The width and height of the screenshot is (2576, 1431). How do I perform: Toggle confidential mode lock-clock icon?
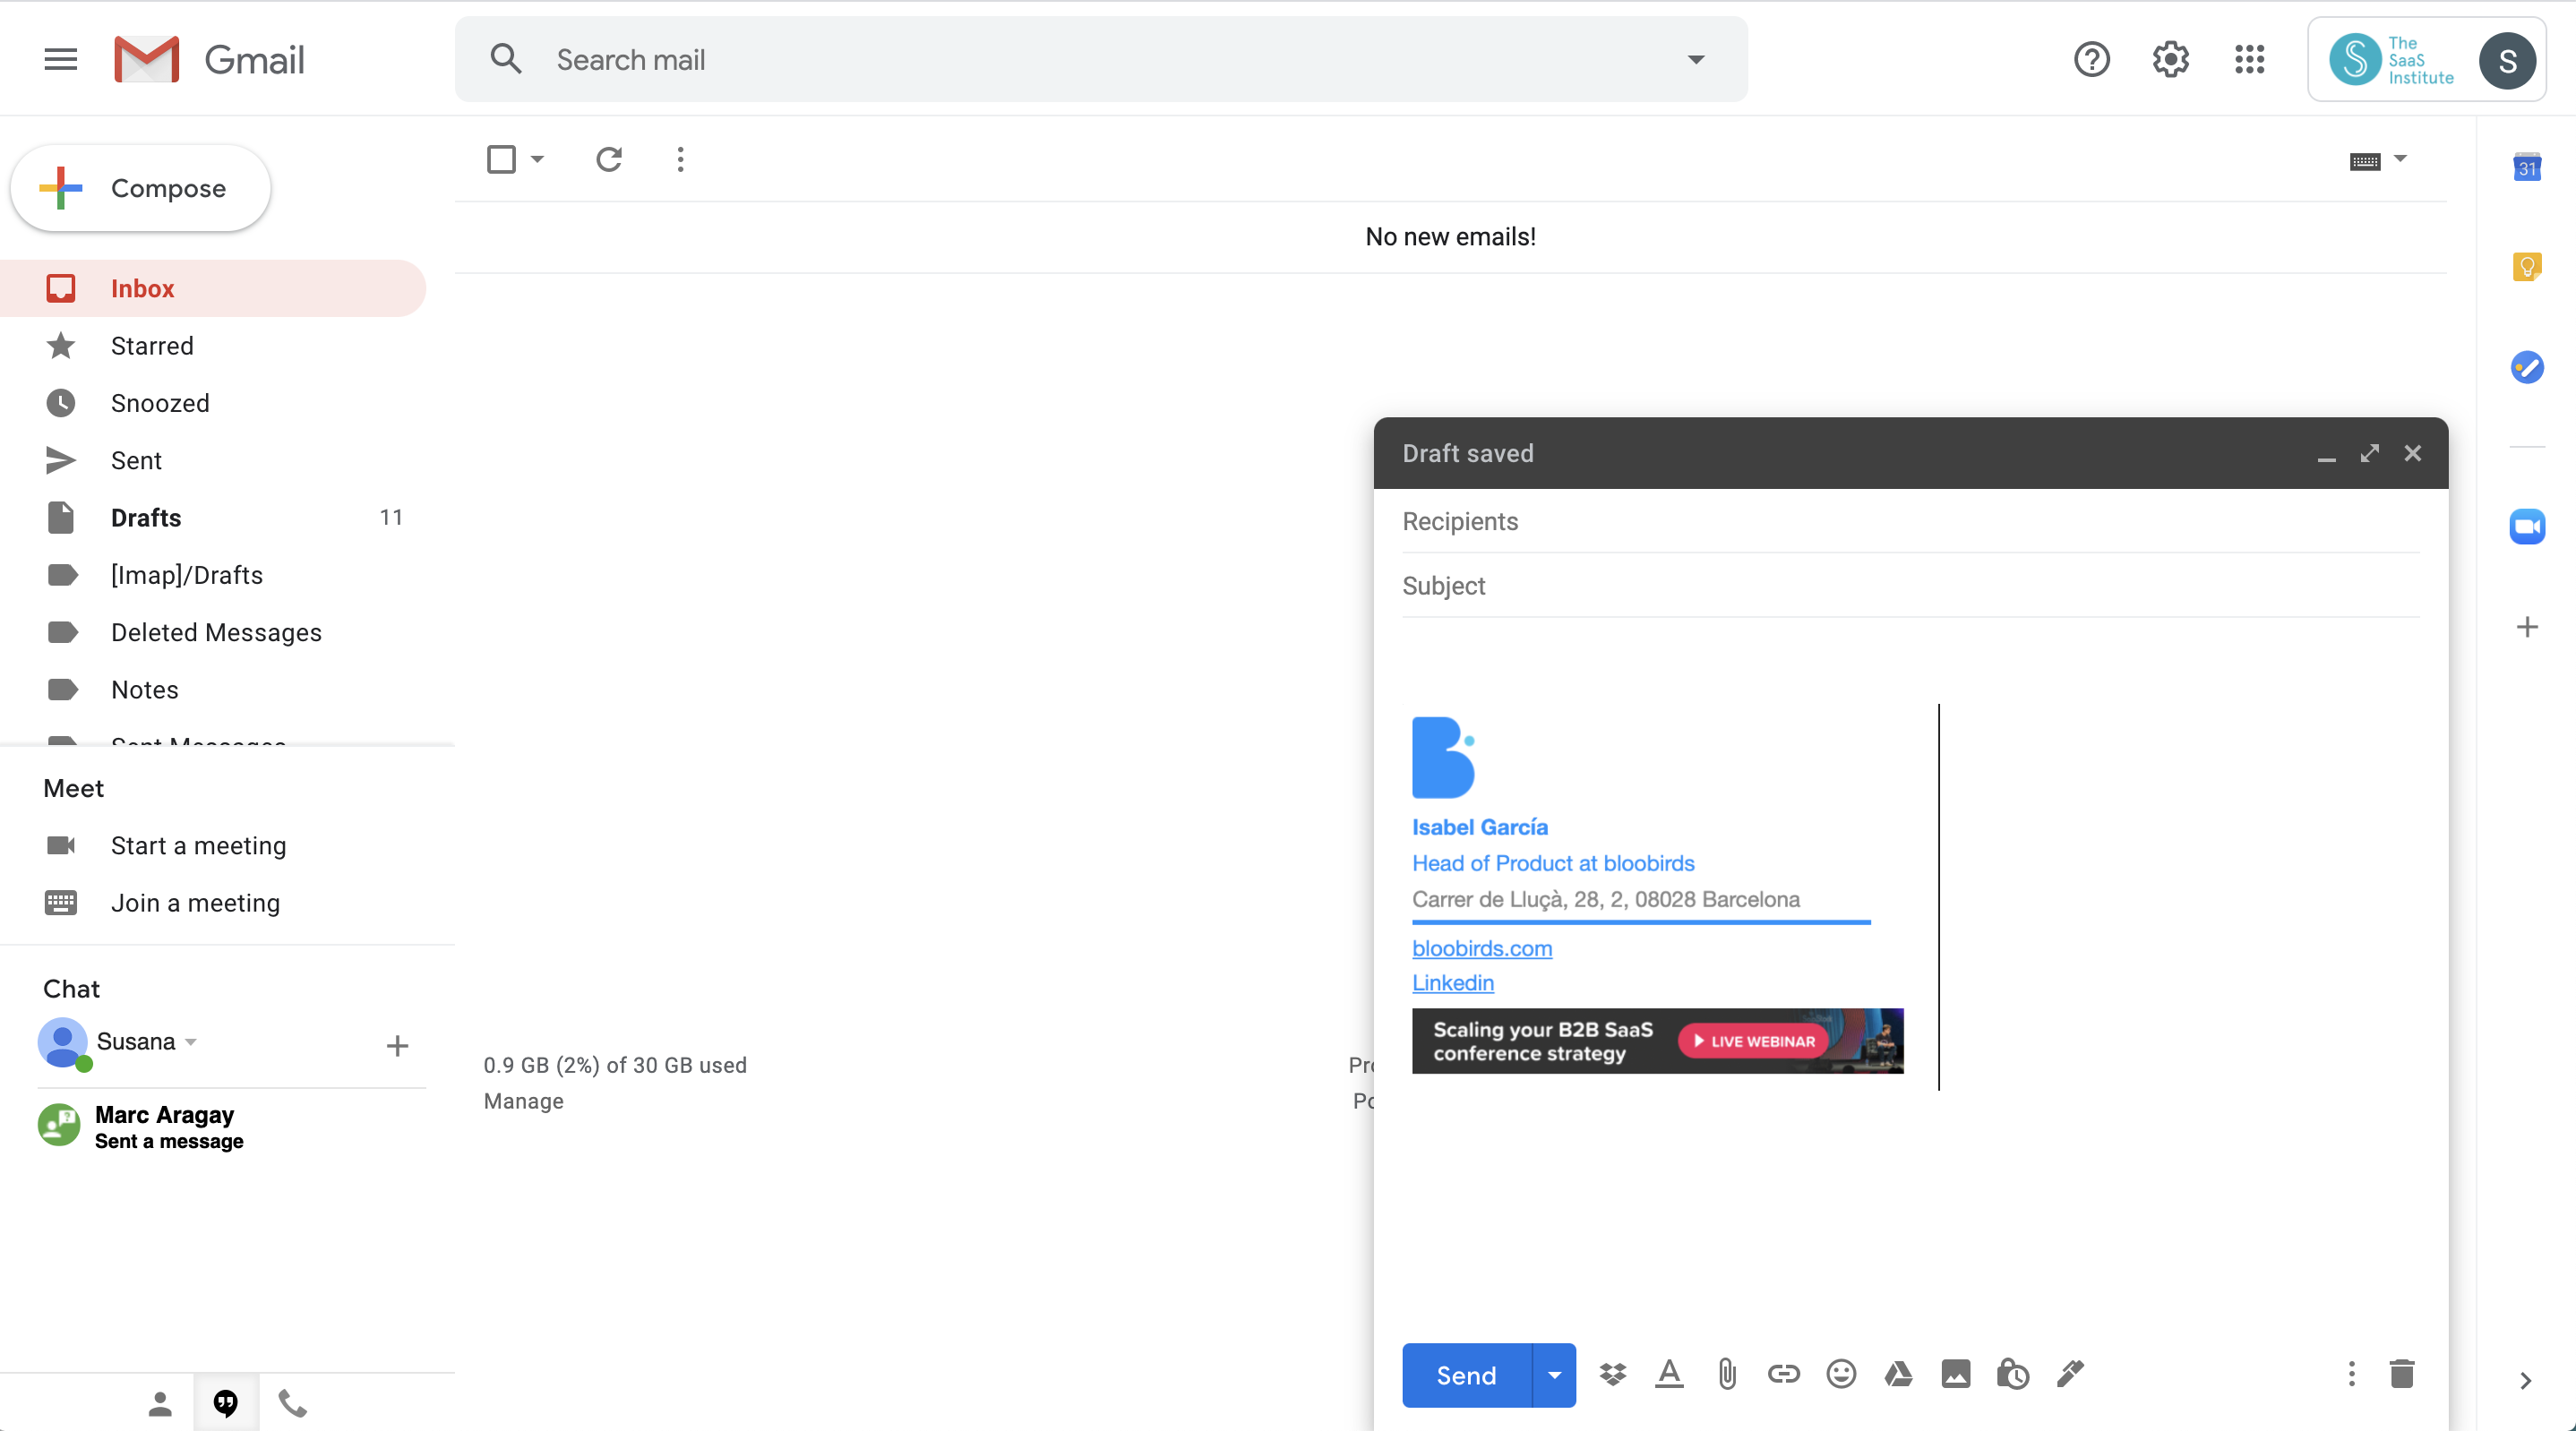2012,1374
